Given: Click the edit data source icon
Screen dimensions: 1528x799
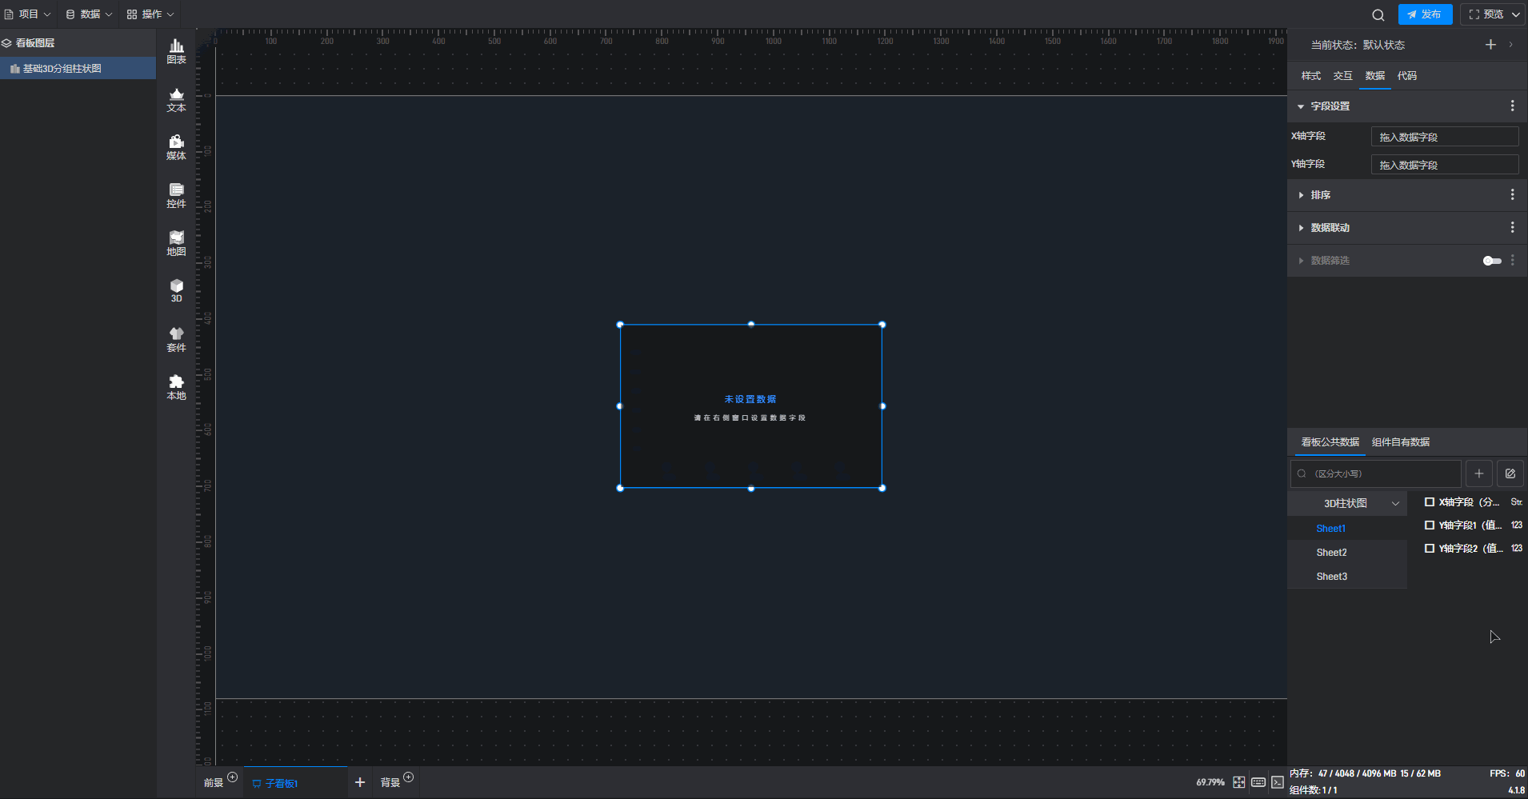Looking at the screenshot, I should click(1510, 473).
